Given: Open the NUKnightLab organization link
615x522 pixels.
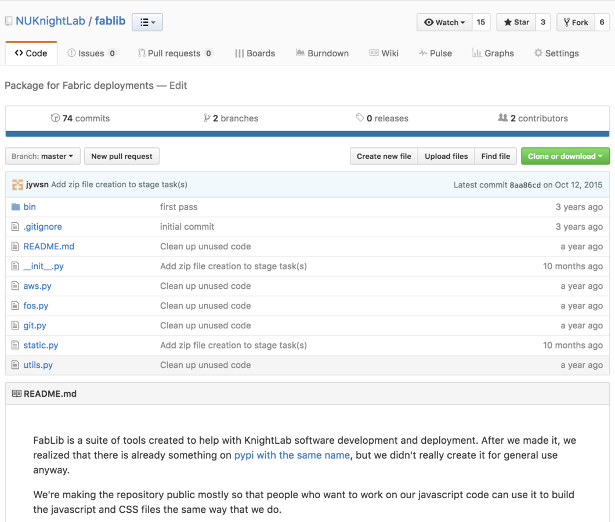Looking at the screenshot, I should [50, 21].
